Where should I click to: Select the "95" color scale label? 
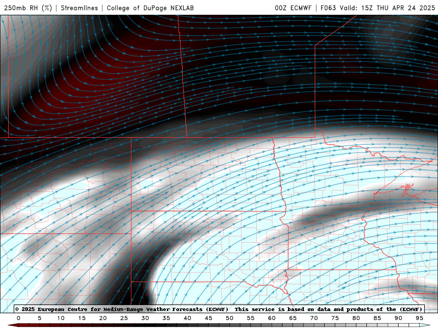pos(419,318)
